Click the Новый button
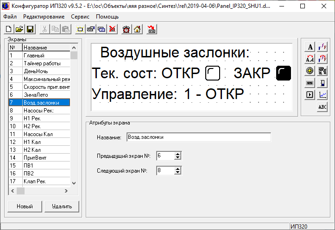This screenshot has width=335, height=230. [x=25, y=206]
